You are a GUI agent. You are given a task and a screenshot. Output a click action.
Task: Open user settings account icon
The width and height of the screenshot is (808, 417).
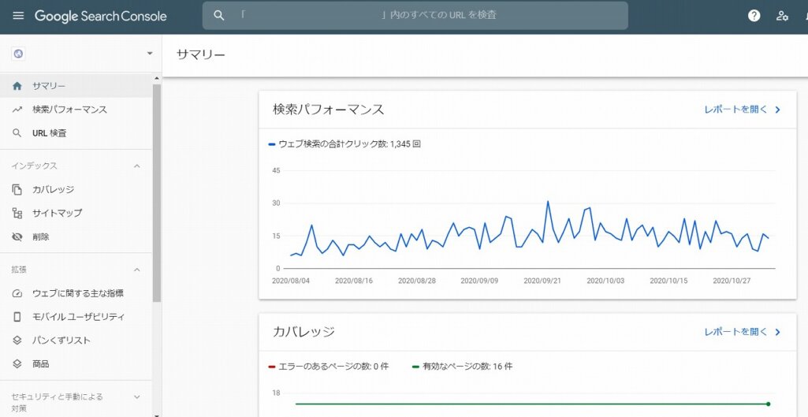pos(782,16)
